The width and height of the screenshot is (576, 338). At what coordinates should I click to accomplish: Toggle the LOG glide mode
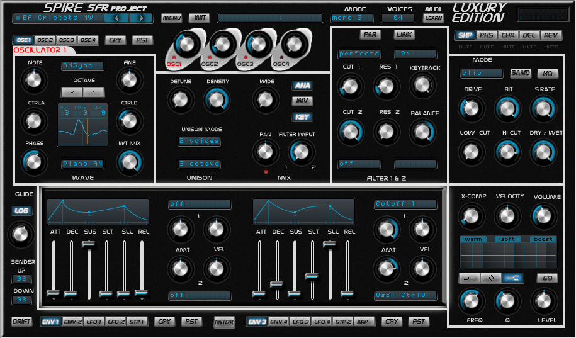21,210
